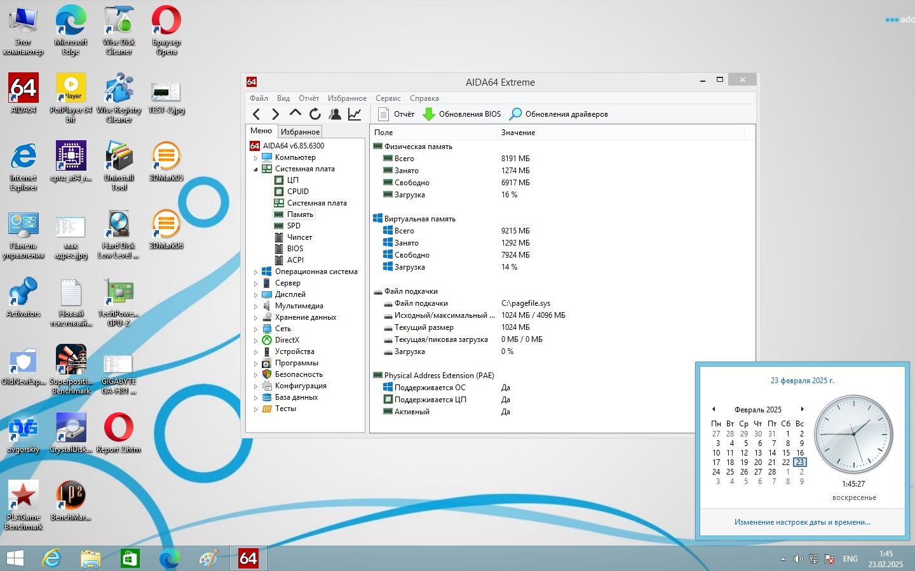Click the Значение column header

(620, 133)
